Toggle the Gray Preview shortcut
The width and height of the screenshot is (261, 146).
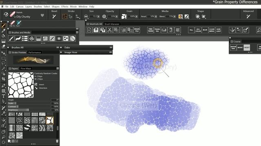tap(178, 30)
